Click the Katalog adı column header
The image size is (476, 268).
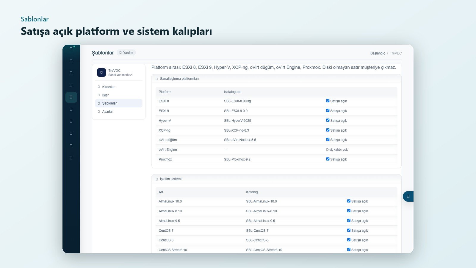pyautogui.click(x=233, y=92)
